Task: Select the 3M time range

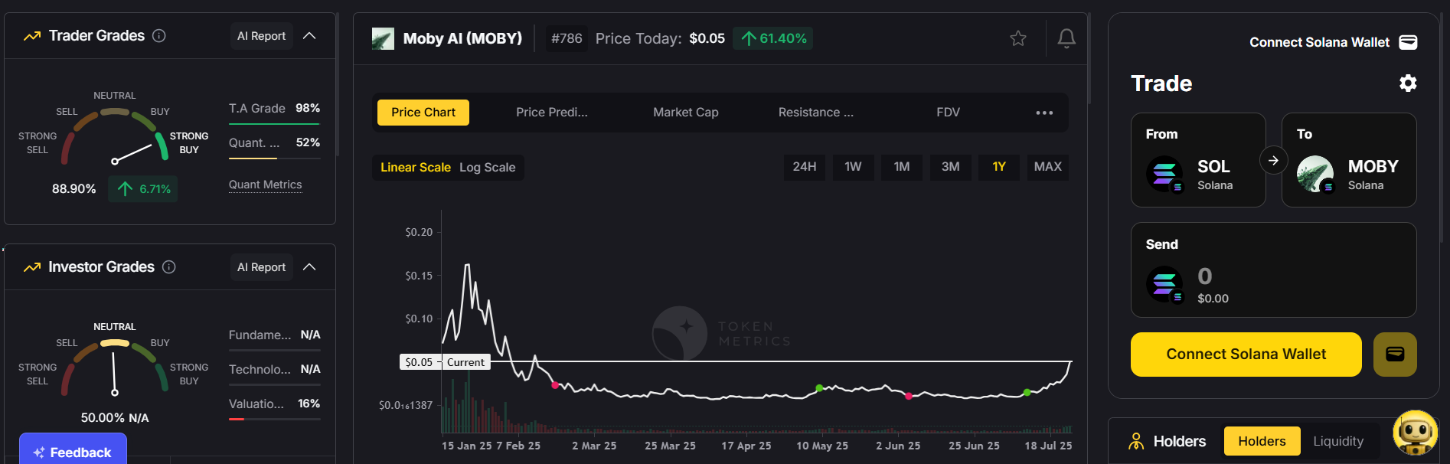Action: 950,167
